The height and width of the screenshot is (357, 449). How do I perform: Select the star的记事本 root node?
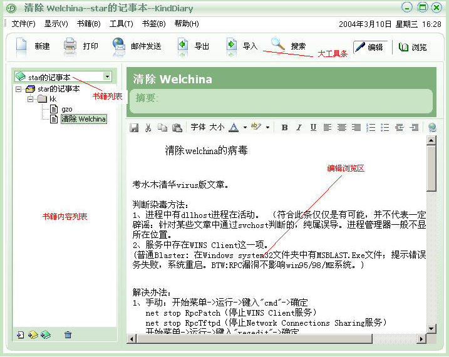pos(58,89)
